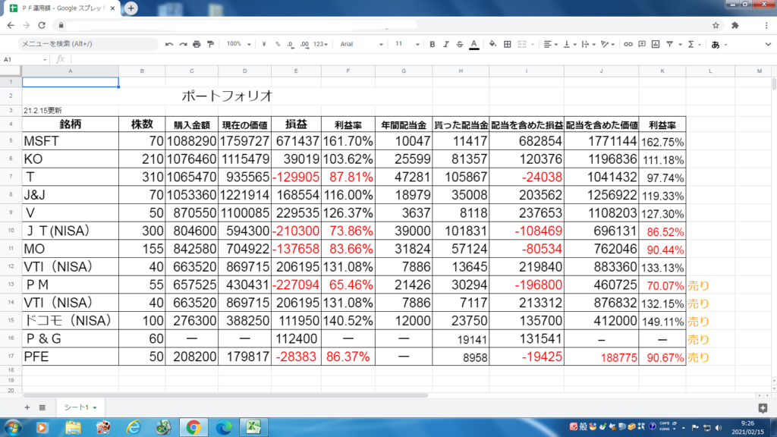Open the input tools あ dropdown
This screenshot has width=777, height=437.
[x=719, y=45]
